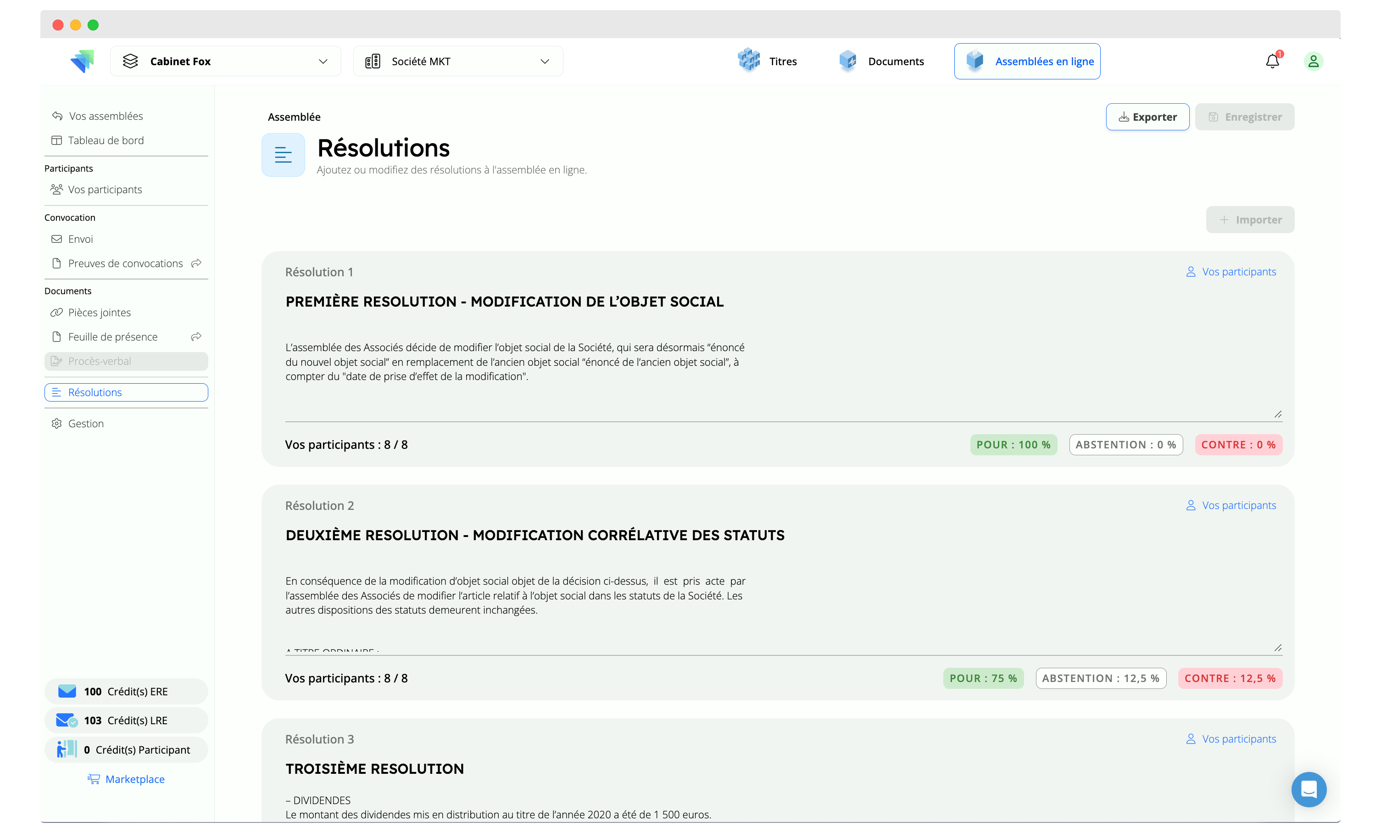Screen dimensions: 1381x833
Task: Go to the Titres tab
Action: click(767, 61)
